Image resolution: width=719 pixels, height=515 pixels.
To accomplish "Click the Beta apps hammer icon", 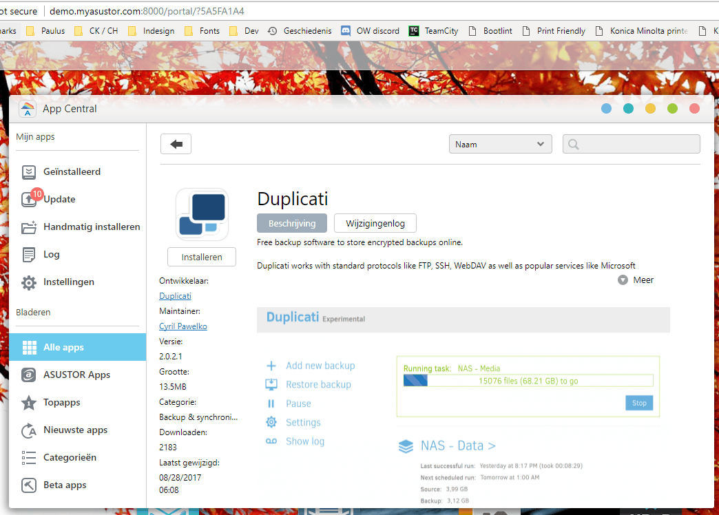I will coord(29,485).
